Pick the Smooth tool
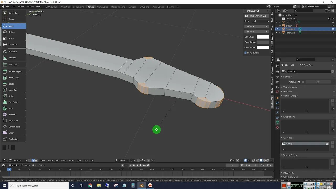Image resolution: width=336 pixels, height=189 pixels. click(x=14, y=114)
